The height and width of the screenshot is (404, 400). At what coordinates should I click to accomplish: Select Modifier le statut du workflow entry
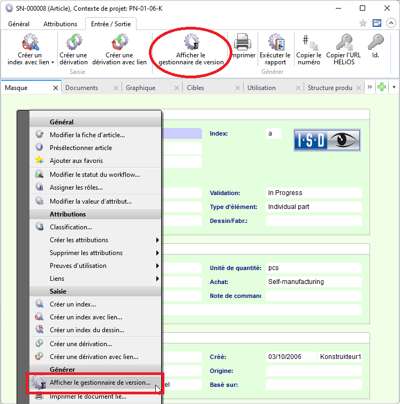click(95, 175)
